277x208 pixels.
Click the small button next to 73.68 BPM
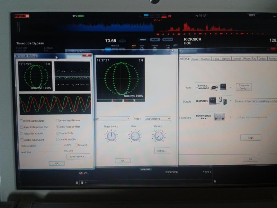[123, 41]
